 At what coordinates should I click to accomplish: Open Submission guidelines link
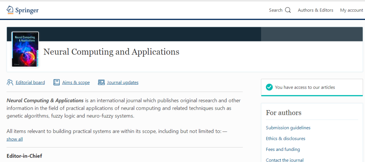click(x=288, y=128)
